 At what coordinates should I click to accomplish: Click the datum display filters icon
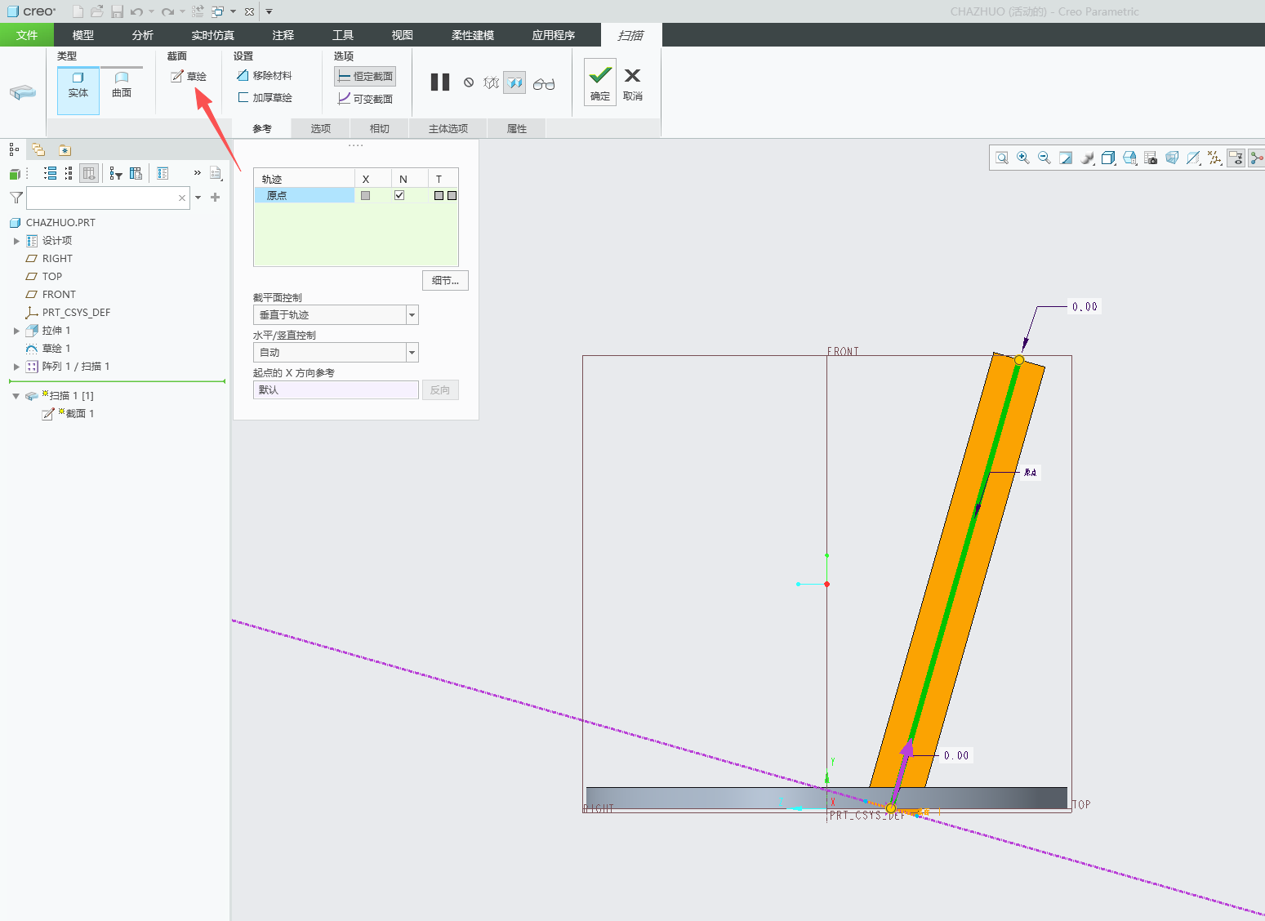[x=1214, y=158]
